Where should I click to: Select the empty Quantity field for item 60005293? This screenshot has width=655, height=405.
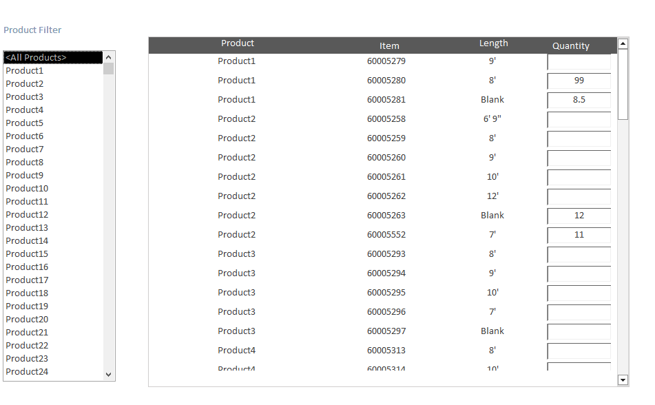click(579, 255)
